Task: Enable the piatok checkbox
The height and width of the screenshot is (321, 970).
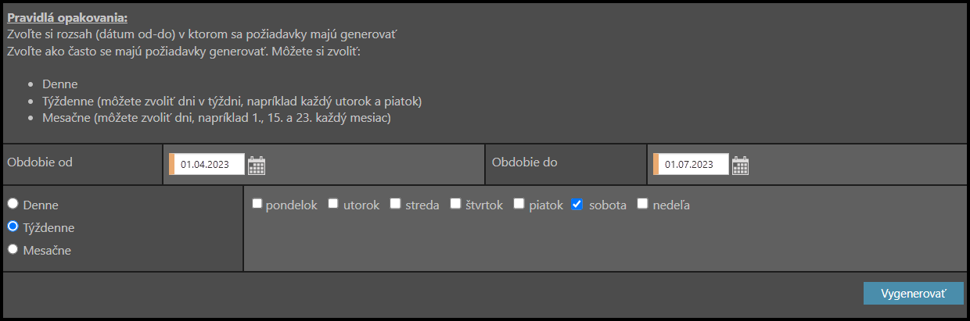Action: (519, 204)
